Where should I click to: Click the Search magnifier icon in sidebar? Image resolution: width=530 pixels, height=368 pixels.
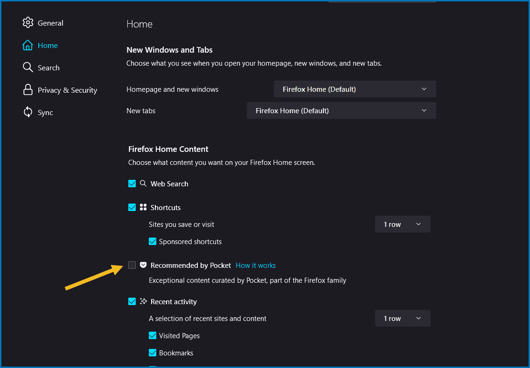pos(28,68)
